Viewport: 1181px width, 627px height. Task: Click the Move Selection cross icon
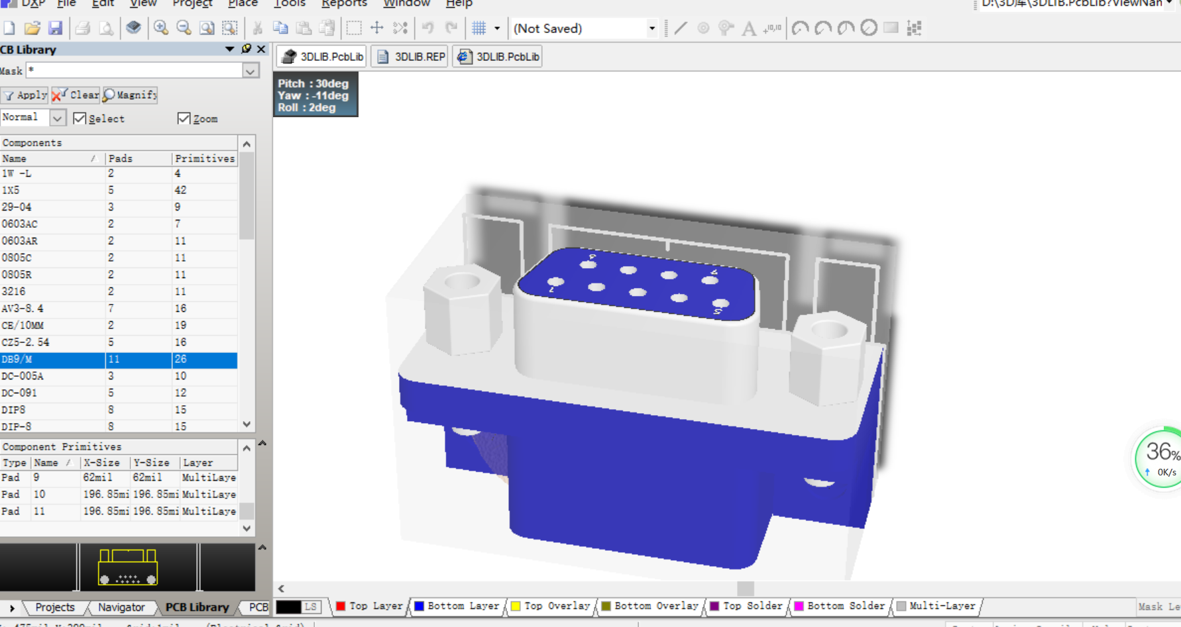coord(376,28)
